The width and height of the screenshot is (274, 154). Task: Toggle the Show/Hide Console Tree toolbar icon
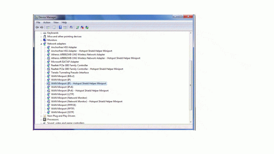coord(48,27)
